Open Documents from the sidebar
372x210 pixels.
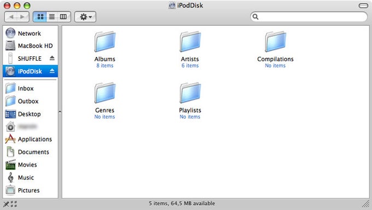coord(31,152)
